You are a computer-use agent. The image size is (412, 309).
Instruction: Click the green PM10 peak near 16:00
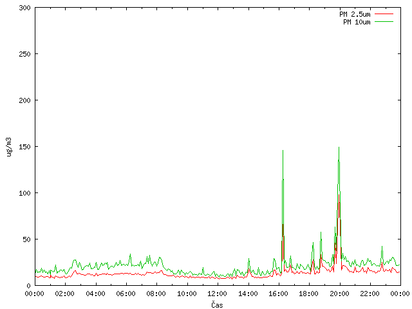tap(283, 151)
